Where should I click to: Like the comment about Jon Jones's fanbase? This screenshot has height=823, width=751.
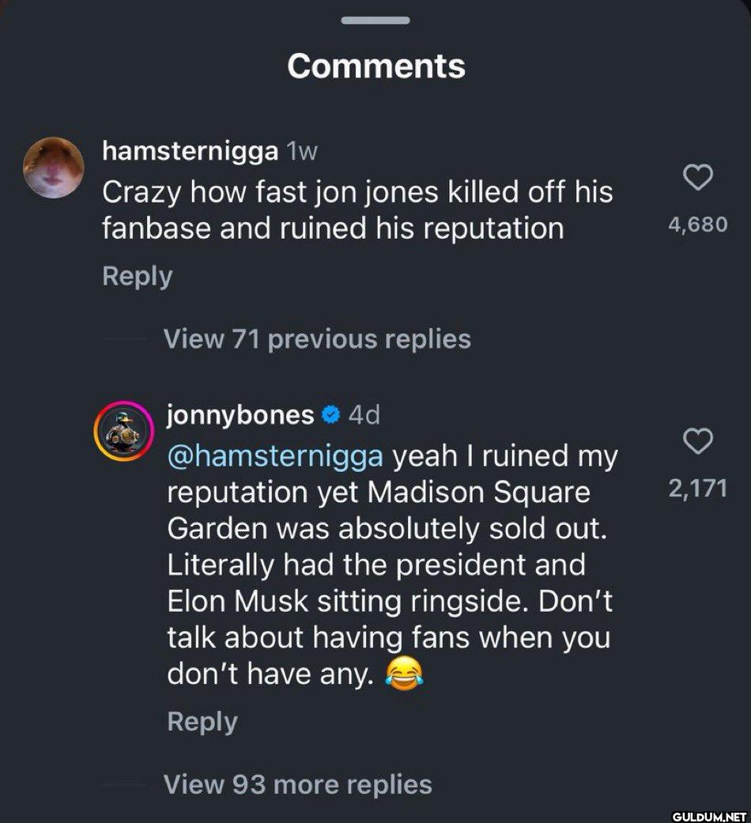coord(697,179)
